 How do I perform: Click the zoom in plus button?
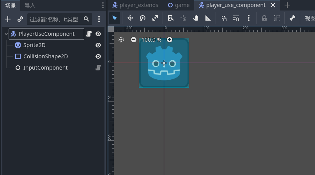pos(170,40)
